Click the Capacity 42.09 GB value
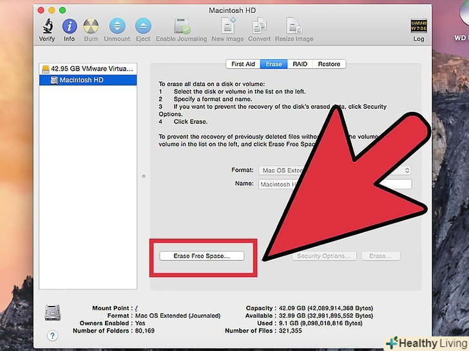The width and height of the screenshot is (469, 351). (x=326, y=309)
